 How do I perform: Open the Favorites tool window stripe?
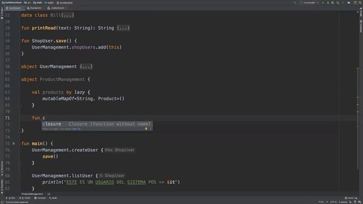coord(2,186)
